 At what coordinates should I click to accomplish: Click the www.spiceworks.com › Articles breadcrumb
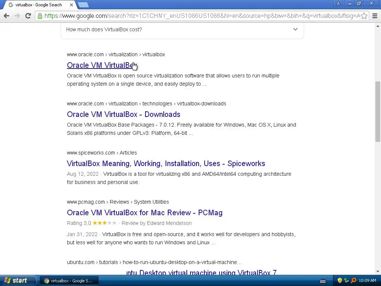(102, 153)
